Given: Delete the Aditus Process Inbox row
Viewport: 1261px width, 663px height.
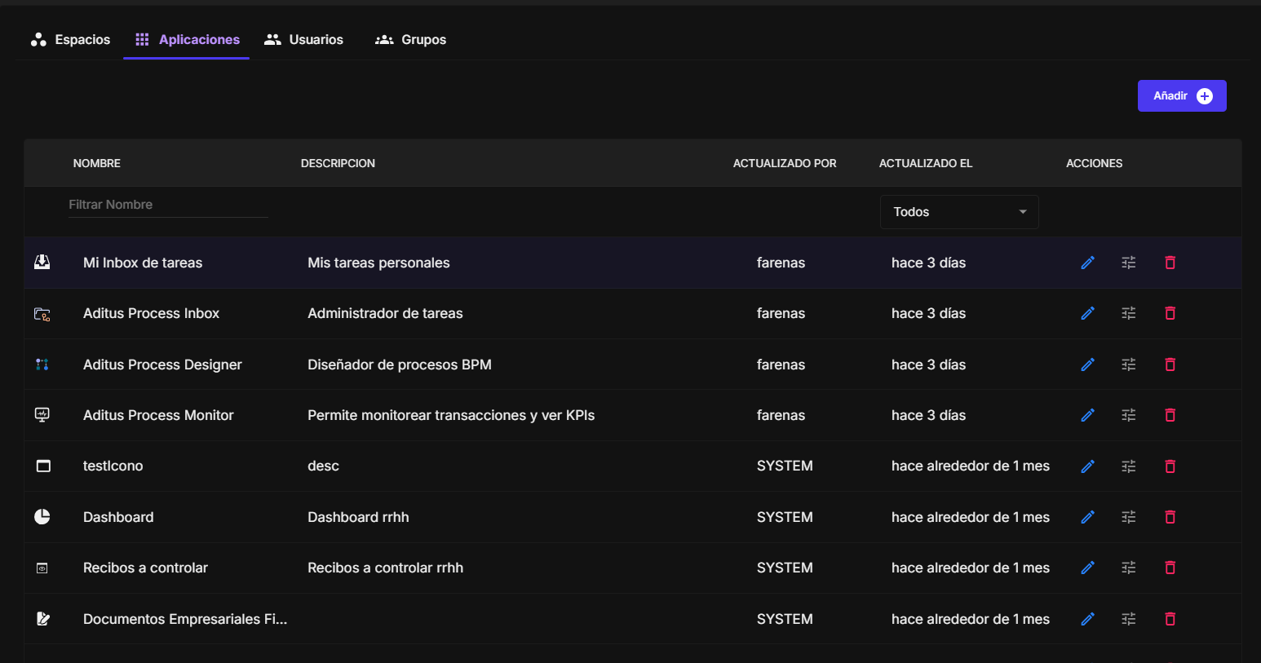Looking at the screenshot, I should click(x=1170, y=313).
